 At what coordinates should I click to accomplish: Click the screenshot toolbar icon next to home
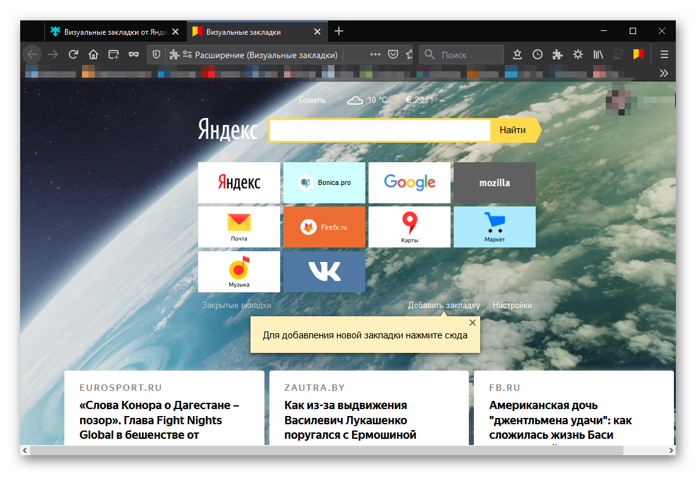(x=114, y=55)
